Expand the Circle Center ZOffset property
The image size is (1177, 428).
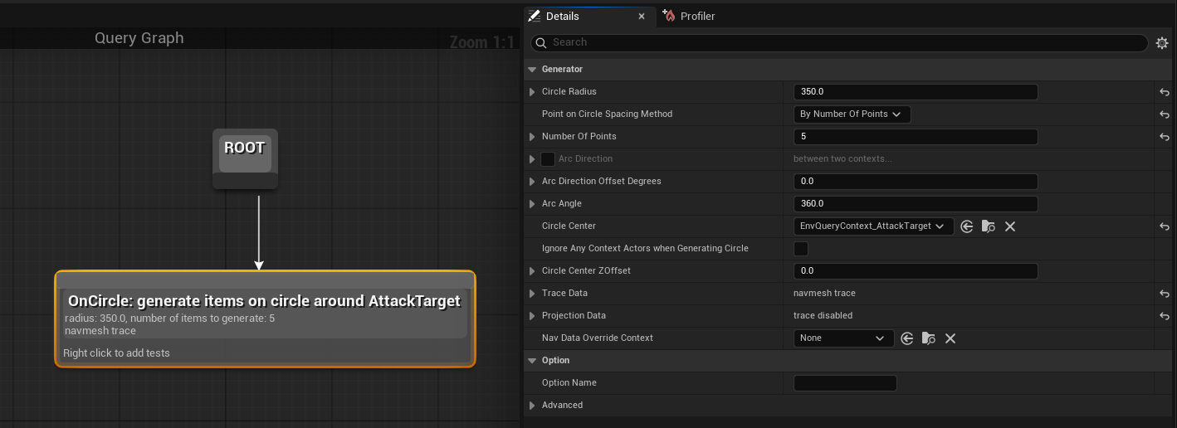532,271
